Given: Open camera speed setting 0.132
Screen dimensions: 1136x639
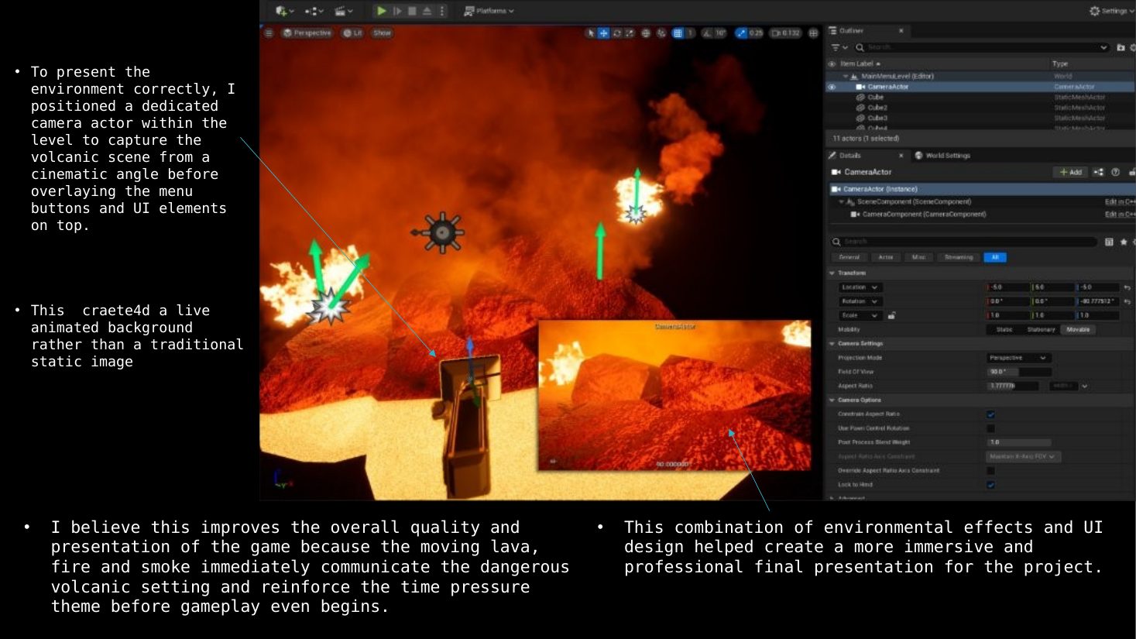Looking at the screenshot, I should [786, 33].
